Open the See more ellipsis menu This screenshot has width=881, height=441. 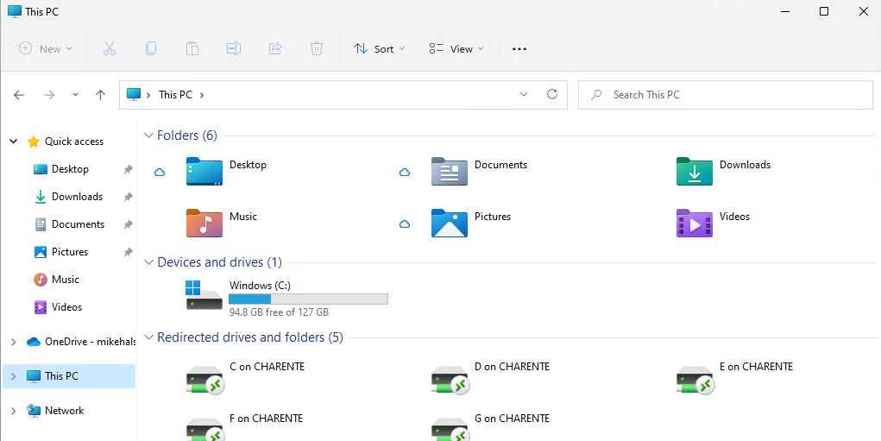(519, 49)
